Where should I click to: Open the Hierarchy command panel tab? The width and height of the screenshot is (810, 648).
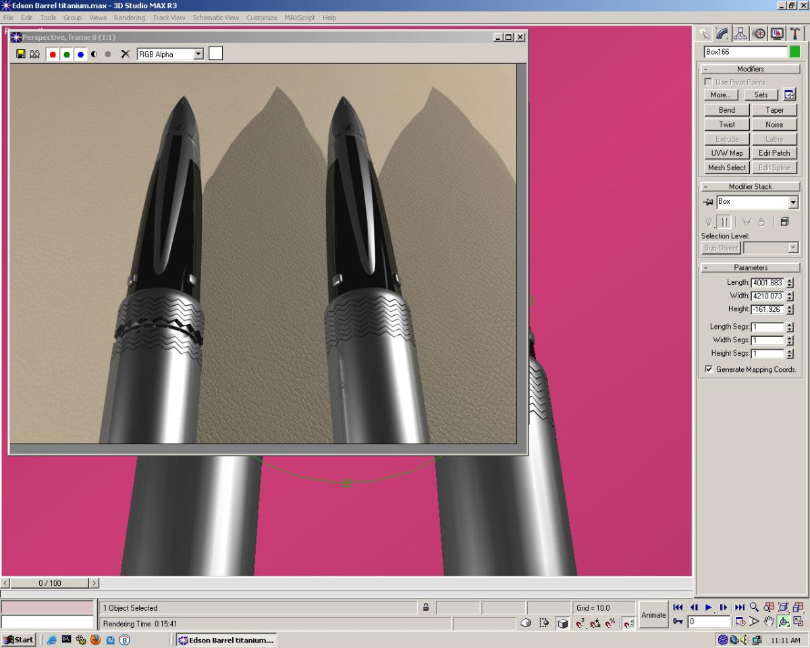740,34
